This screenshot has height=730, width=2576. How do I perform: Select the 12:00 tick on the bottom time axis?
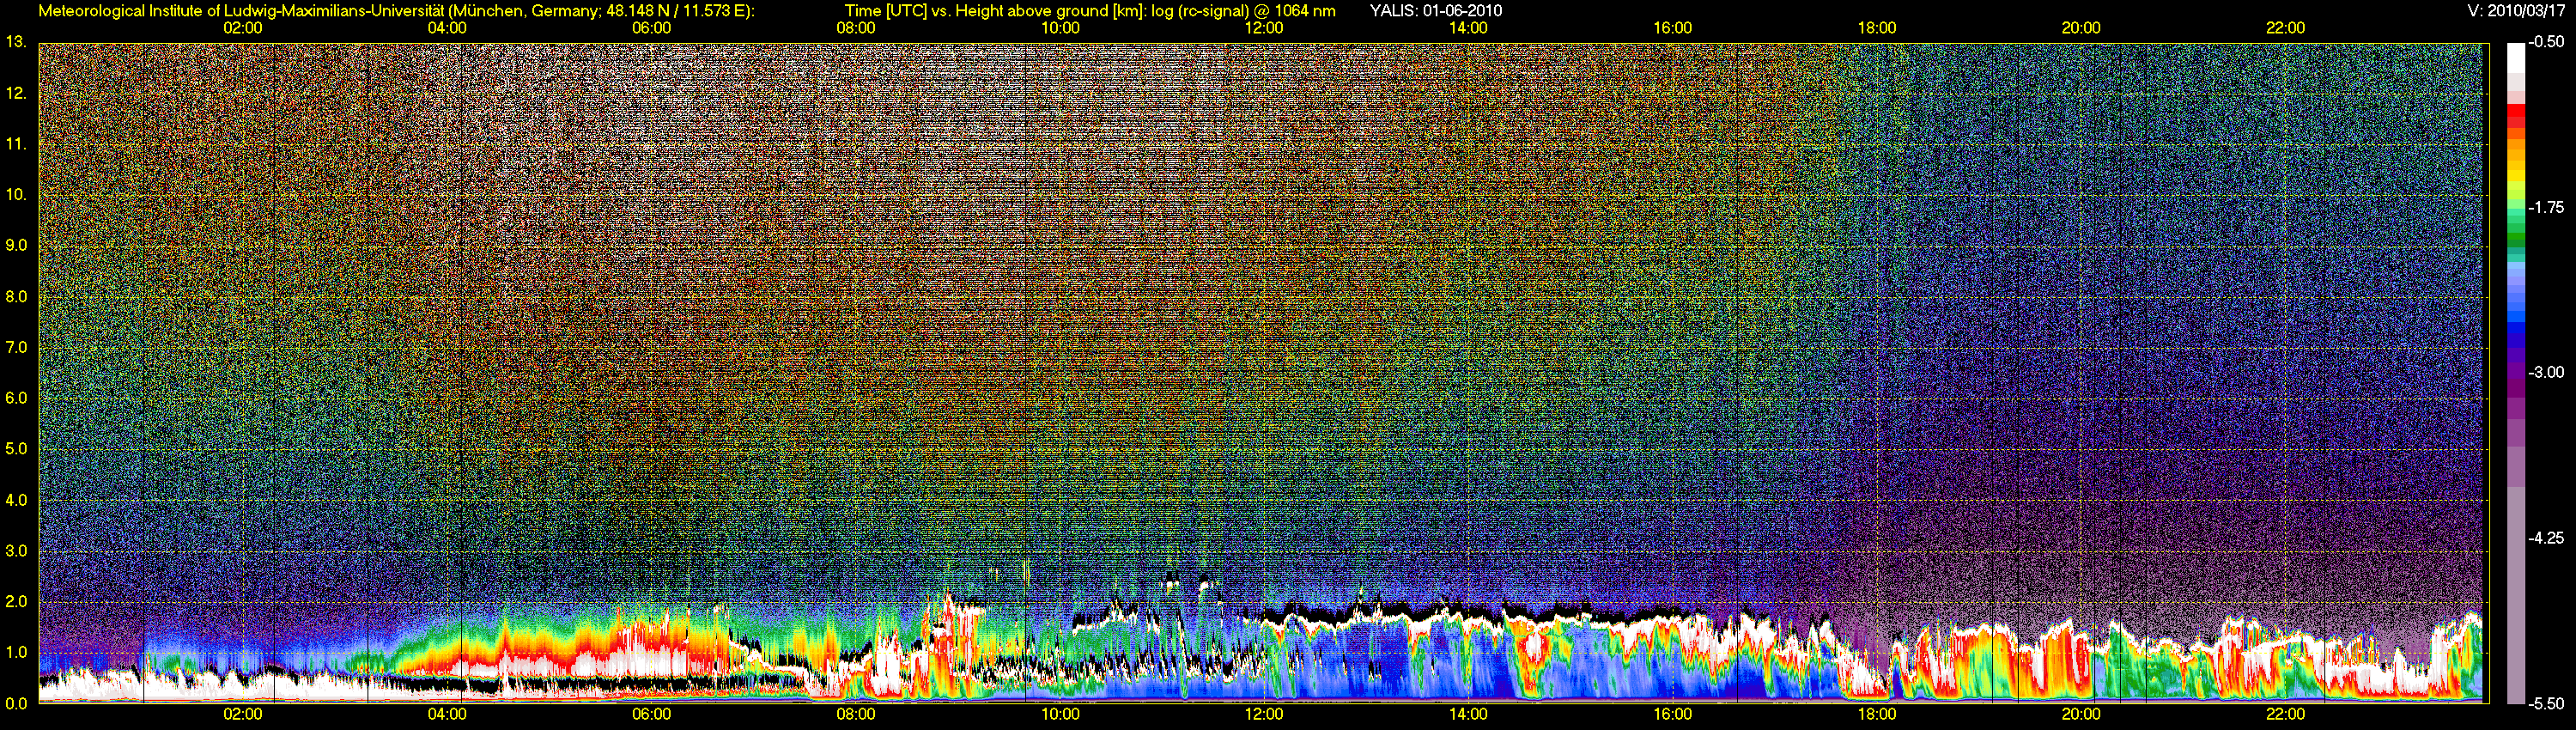tap(1264, 714)
